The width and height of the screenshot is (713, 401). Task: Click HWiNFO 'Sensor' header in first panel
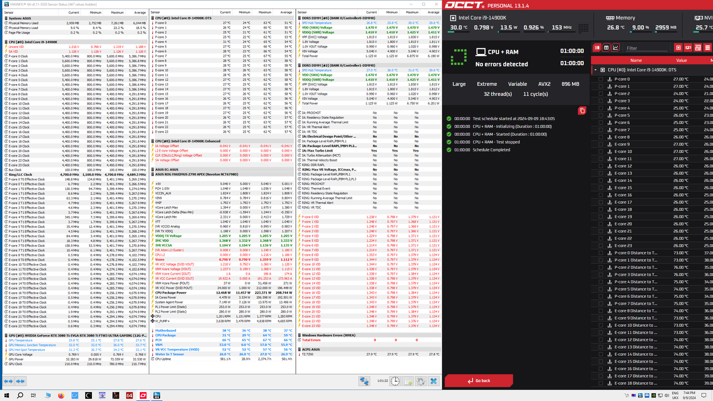click(x=9, y=12)
